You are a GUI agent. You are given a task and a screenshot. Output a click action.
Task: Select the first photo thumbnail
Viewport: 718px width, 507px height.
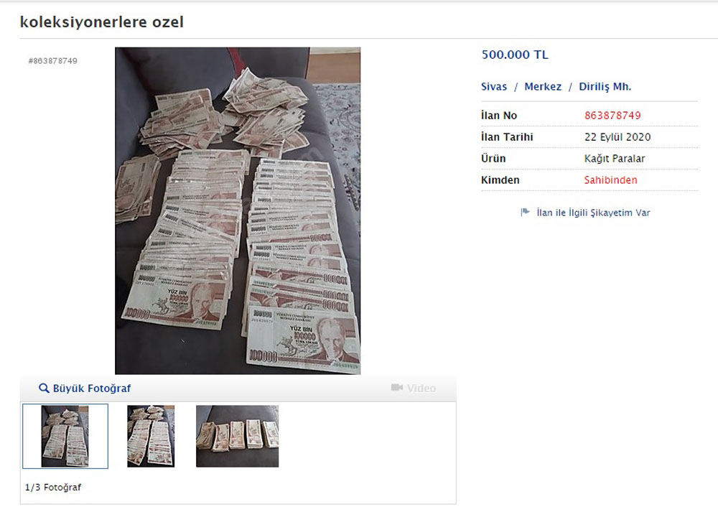coord(65,436)
